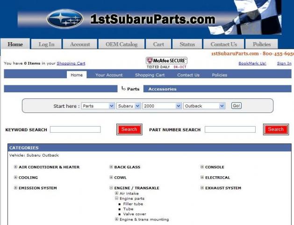Expand the Air intake subcategory
Image resolution: width=294 pixels, height=225 pixels.
(116, 193)
